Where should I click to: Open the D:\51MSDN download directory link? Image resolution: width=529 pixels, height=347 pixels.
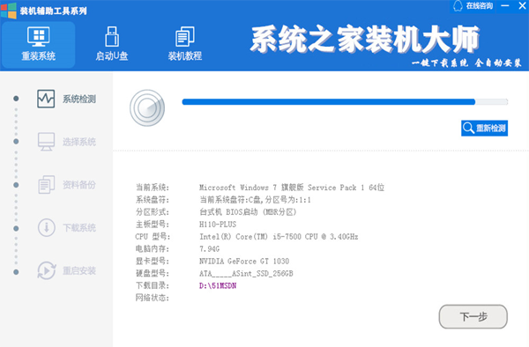[x=218, y=285]
